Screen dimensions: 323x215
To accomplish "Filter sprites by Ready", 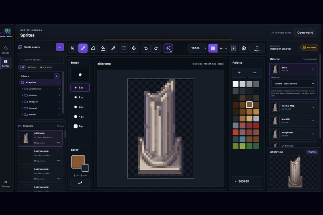I will click(32, 67).
